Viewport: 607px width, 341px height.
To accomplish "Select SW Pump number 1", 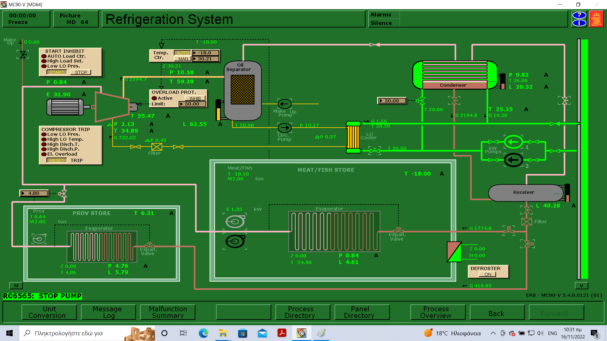I will (x=513, y=142).
